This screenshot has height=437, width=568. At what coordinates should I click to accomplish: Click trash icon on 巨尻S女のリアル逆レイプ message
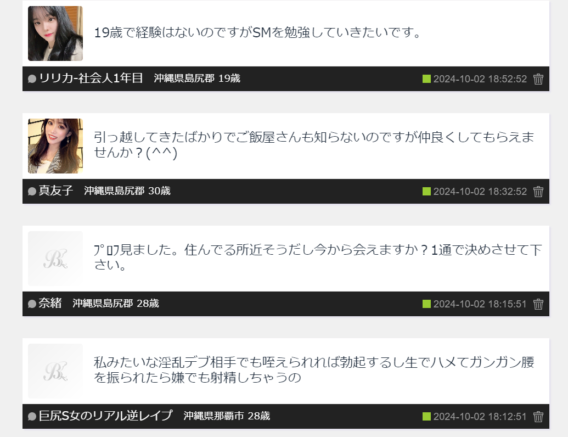coord(538,417)
